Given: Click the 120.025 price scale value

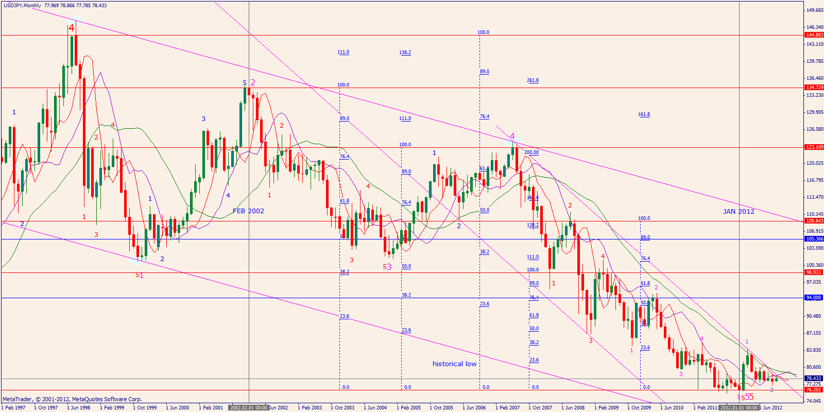Looking at the screenshot, I should point(815,163).
